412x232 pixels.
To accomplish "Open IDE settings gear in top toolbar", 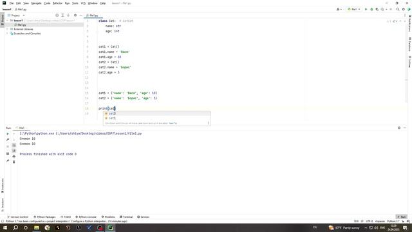I will point(404,9).
